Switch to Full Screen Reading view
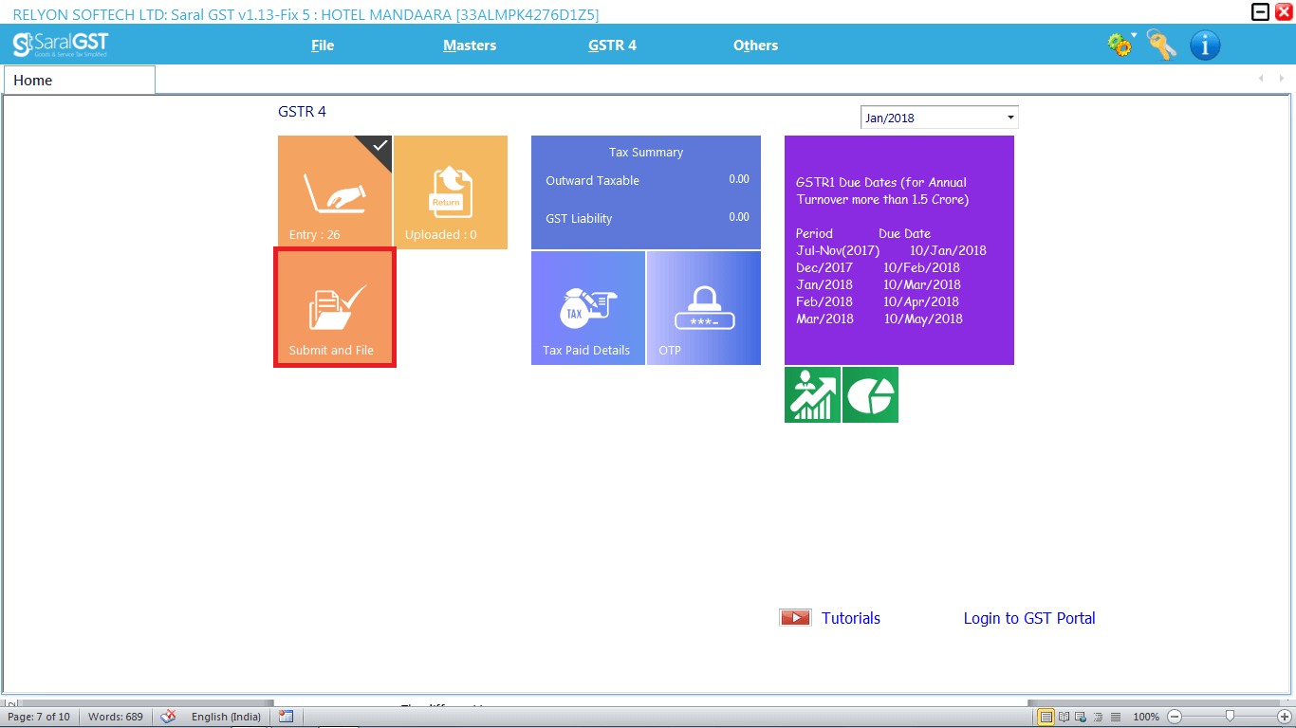Viewport: 1296px width, 728px height. pos(1064,717)
